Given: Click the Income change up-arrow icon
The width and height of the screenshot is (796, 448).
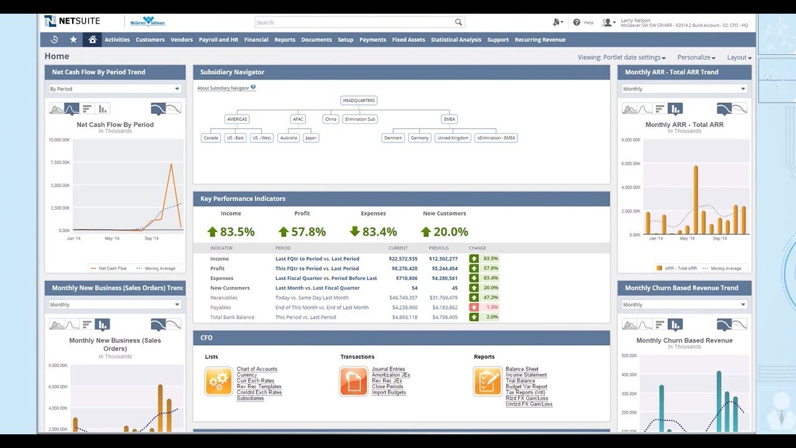Looking at the screenshot, I should 474,258.
